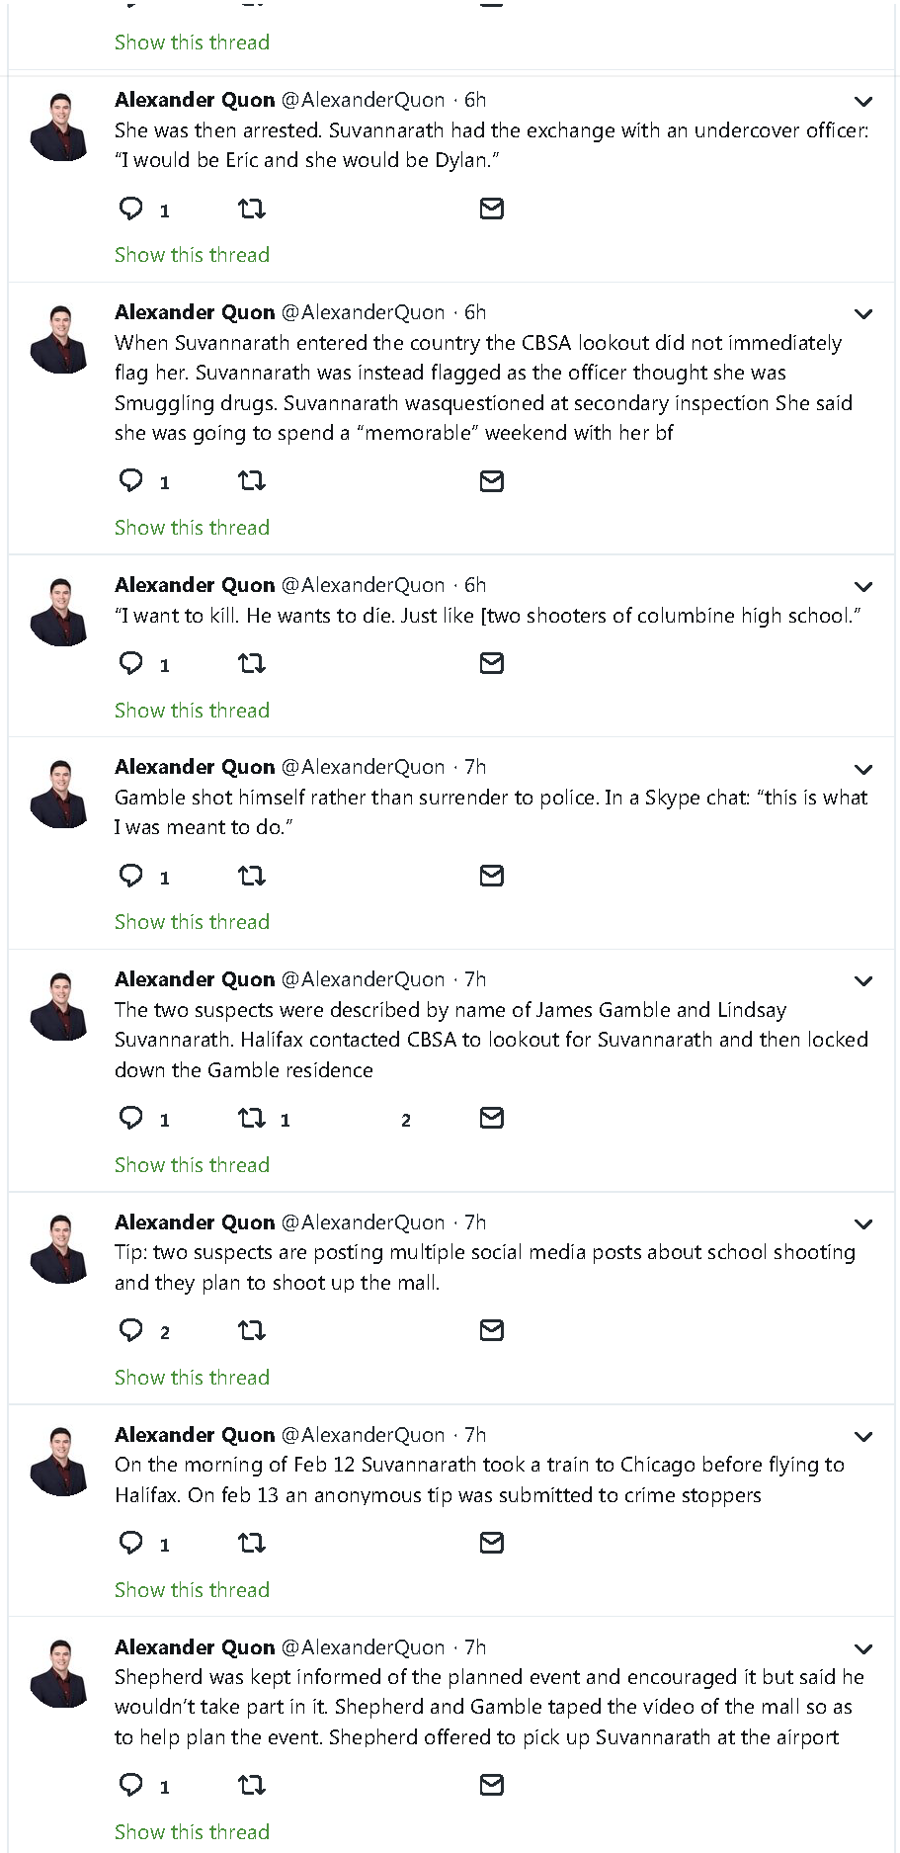Open options chevron on 'She was then arrested' tweet

point(863,101)
